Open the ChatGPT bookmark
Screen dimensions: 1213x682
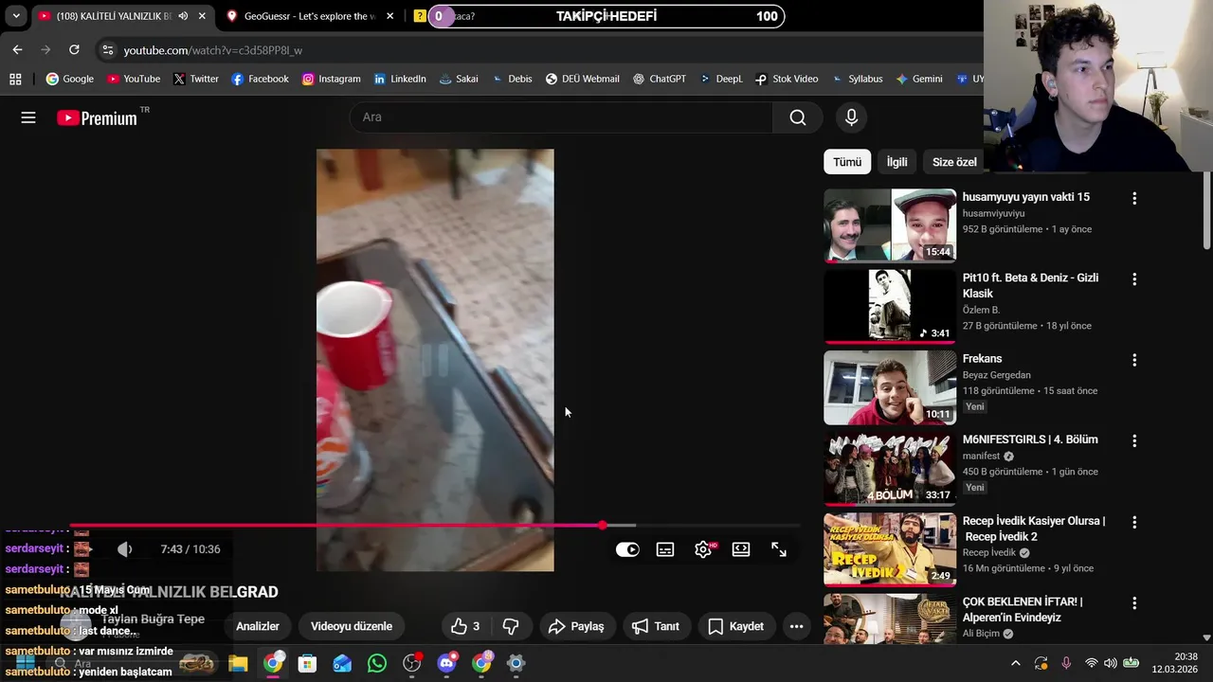click(659, 80)
